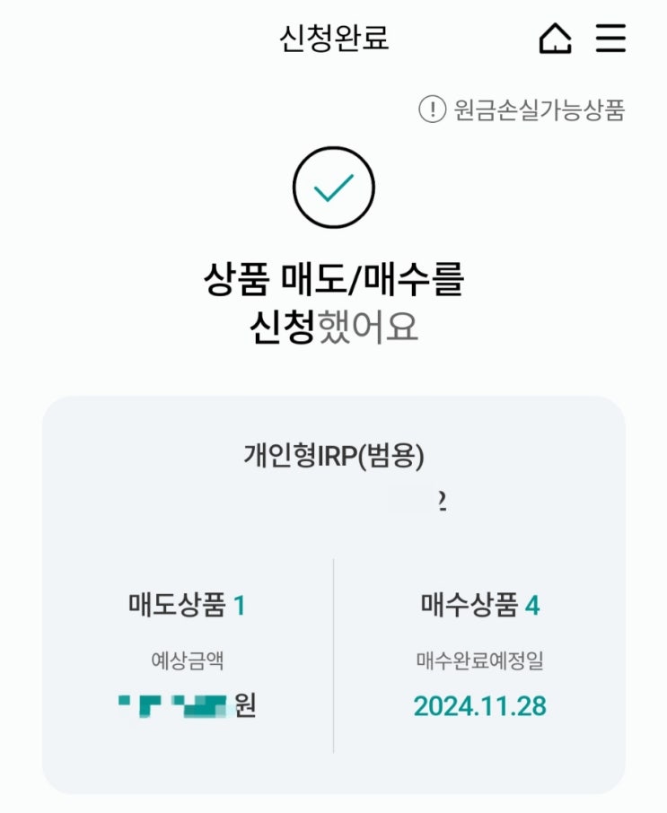The image size is (667, 813).
Task: Tap the sell product count 1
Action: point(239,607)
